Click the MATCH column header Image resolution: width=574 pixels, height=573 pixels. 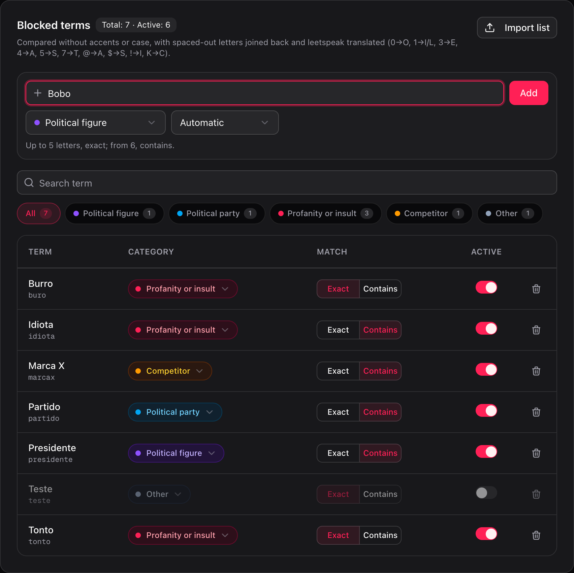[332, 252]
